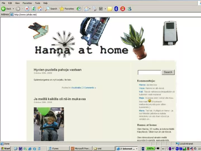
Task: Click the yellow note toolbar icon
Action: [x=110, y=9]
